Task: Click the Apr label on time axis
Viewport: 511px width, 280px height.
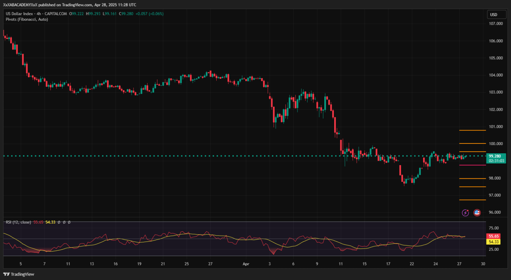Action: (246, 264)
